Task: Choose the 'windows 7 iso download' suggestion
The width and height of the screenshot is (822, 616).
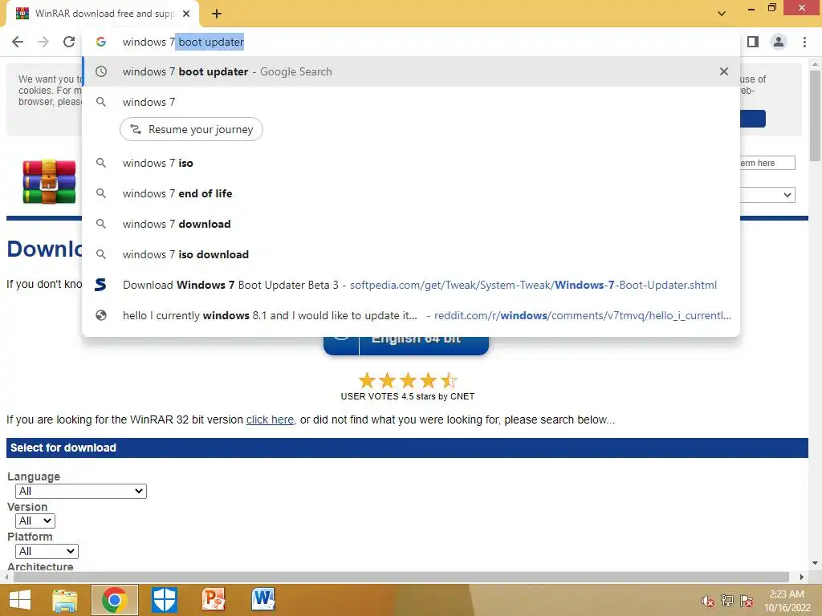Action: point(411,254)
